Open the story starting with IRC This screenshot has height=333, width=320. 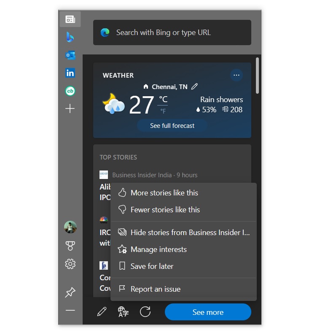coord(105,238)
